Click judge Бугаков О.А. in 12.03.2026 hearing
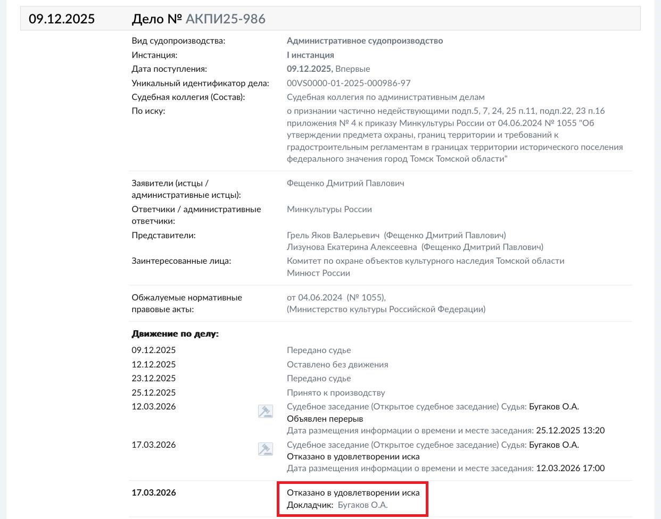The height and width of the screenshot is (519, 661). click(553, 407)
